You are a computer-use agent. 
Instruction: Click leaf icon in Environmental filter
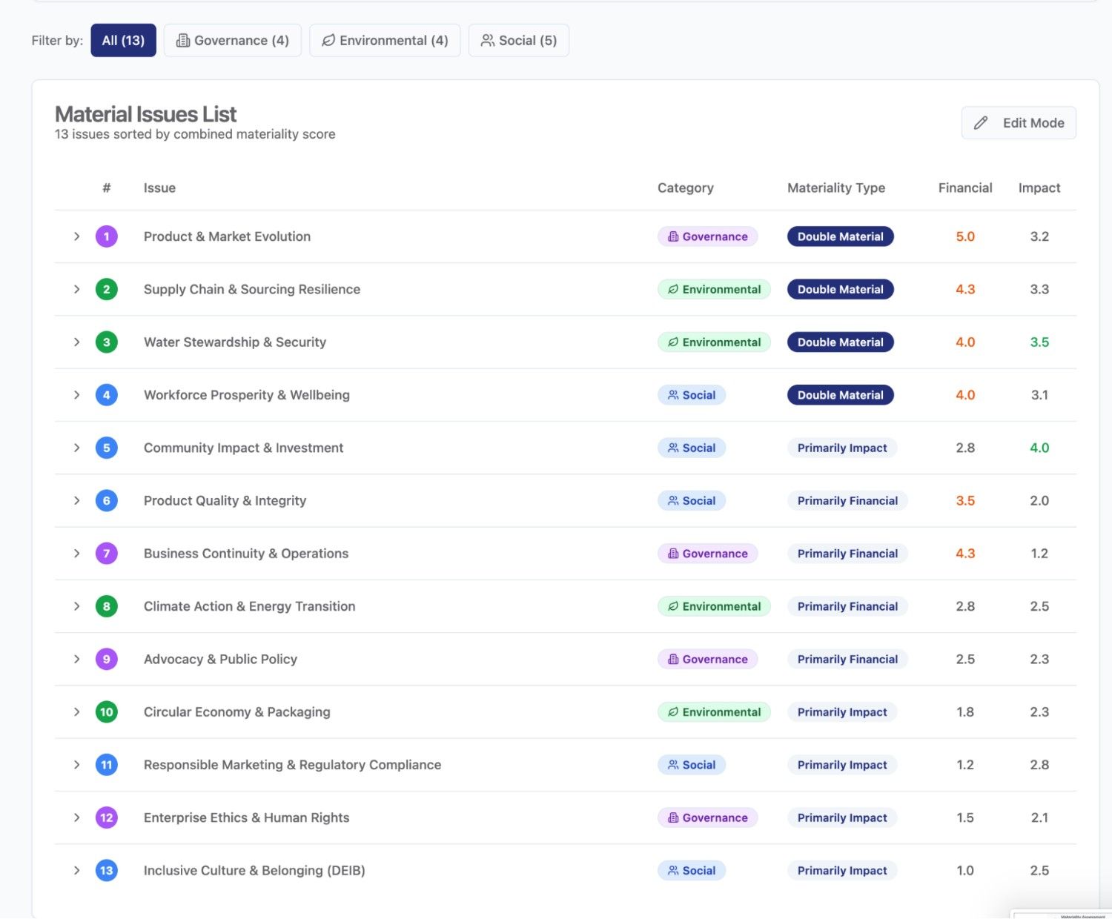tap(328, 40)
